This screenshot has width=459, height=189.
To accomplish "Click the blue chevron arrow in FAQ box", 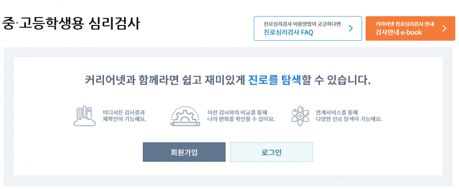I will coord(351,29).
